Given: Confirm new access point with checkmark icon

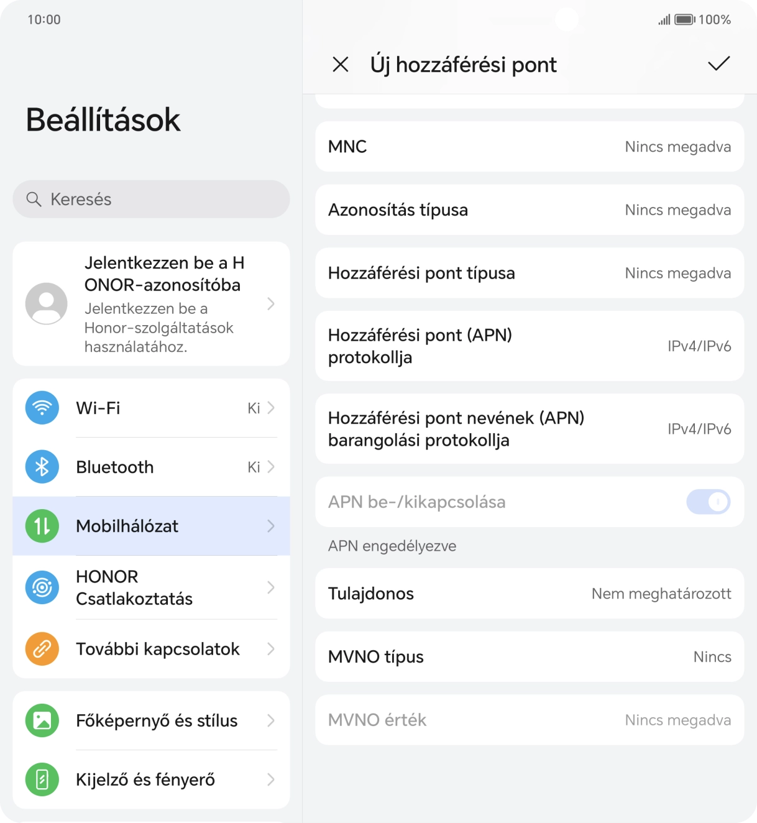Looking at the screenshot, I should (718, 64).
